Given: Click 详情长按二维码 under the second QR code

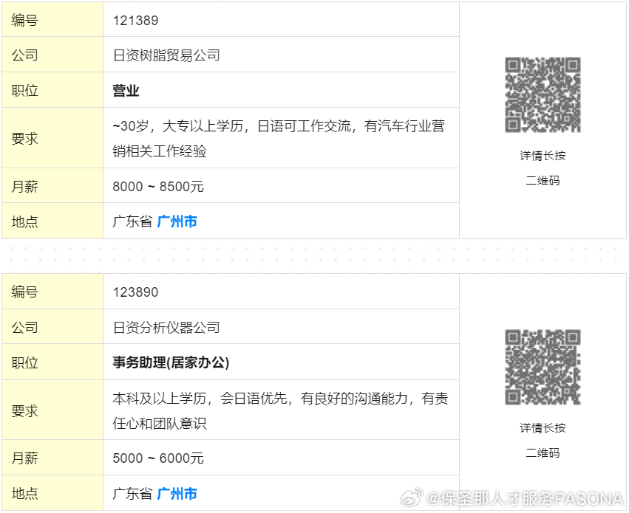Looking at the screenshot, I should pos(540,440).
